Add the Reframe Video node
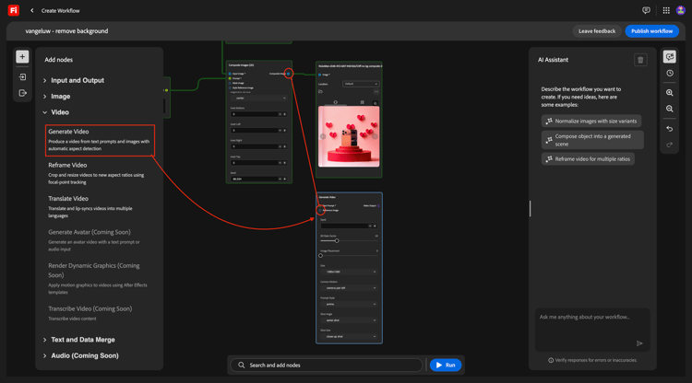This screenshot has height=383, width=692. point(100,173)
